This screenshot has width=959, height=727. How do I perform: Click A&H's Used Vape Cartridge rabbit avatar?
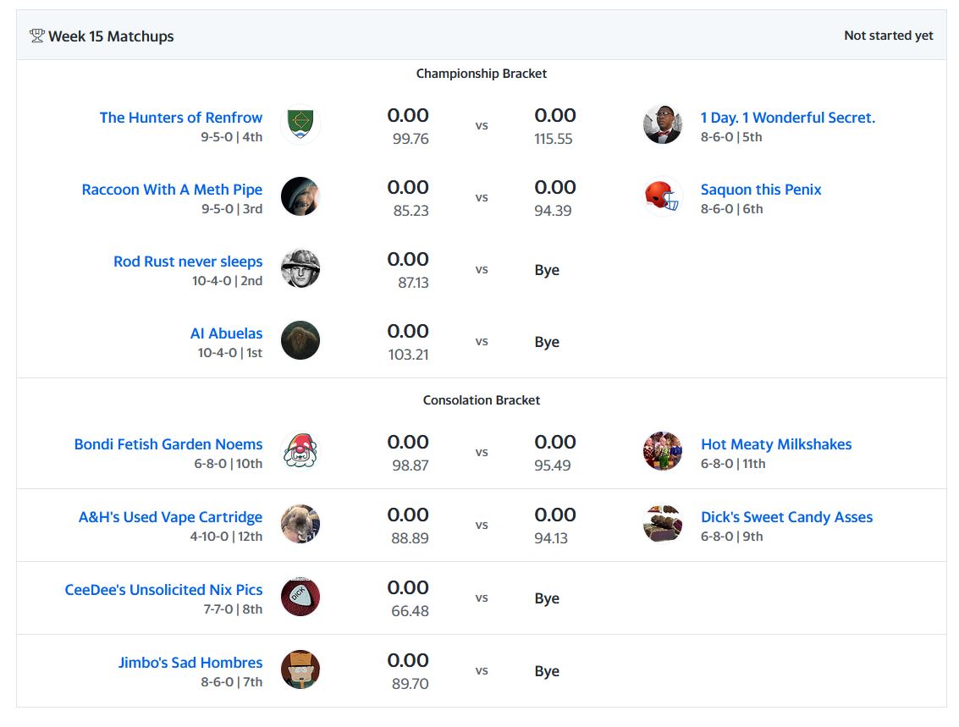pyautogui.click(x=300, y=525)
